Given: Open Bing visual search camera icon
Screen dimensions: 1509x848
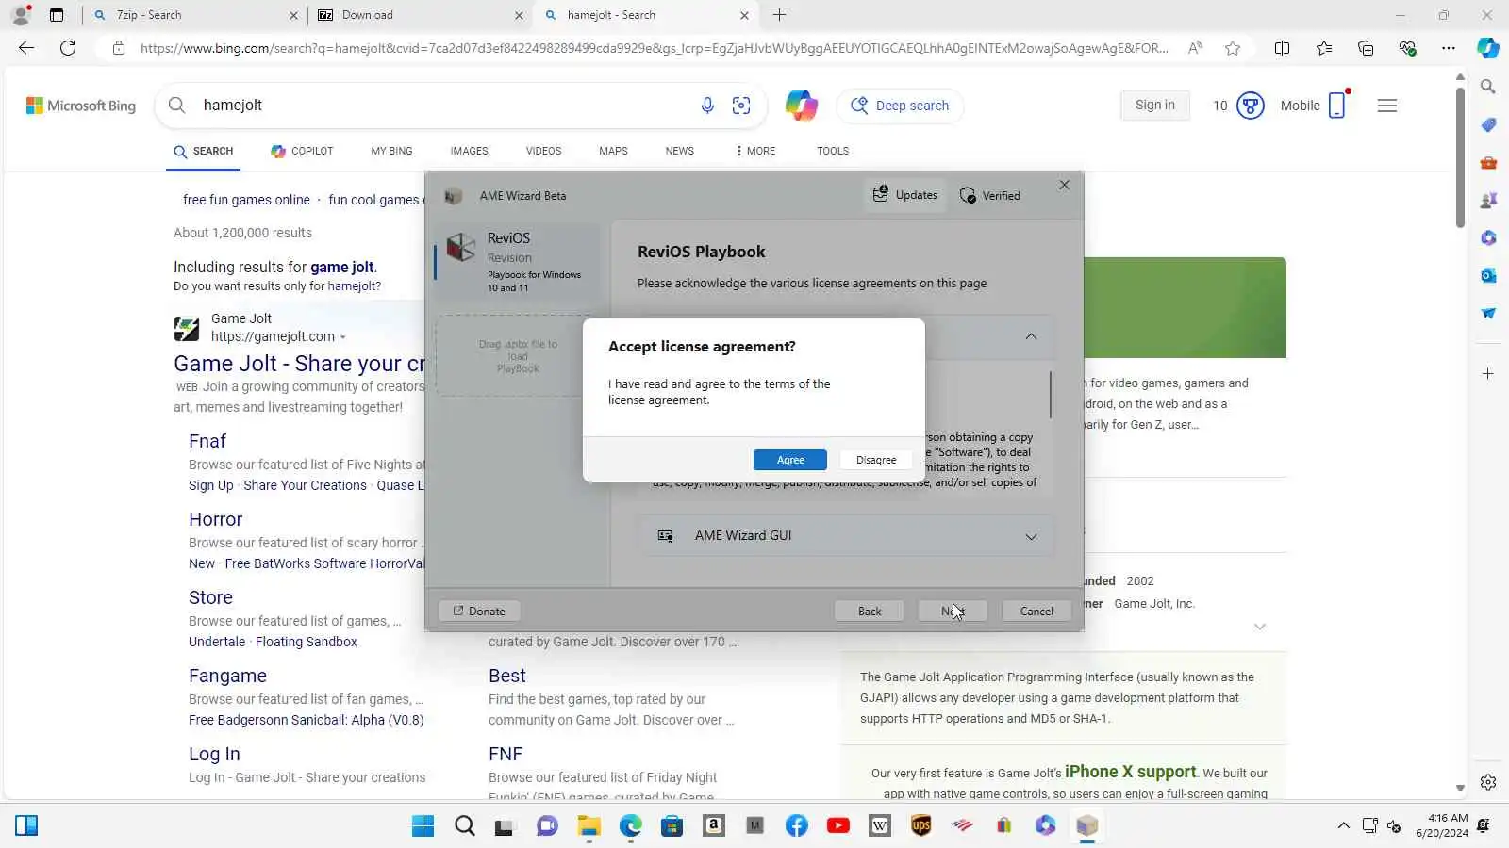Looking at the screenshot, I should point(742,106).
